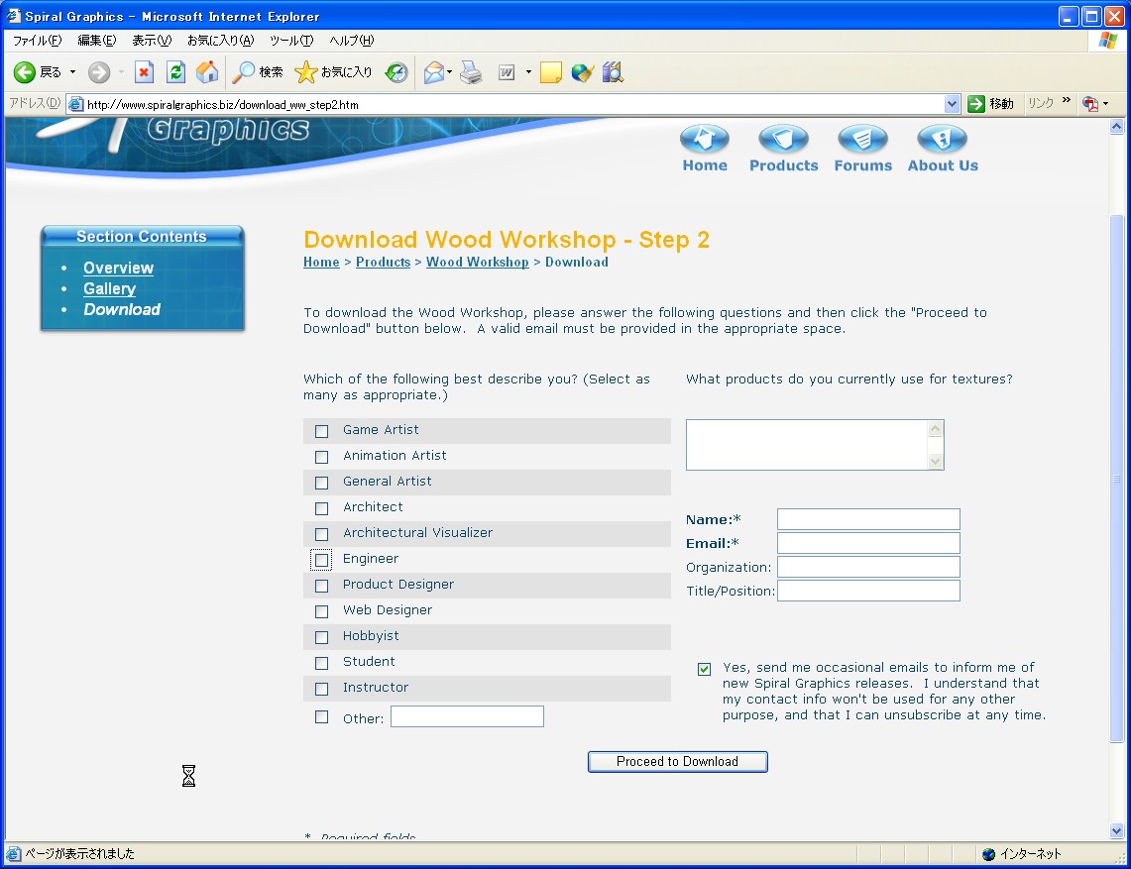The height and width of the screenshot is (869, 1131).
Task: Print the page with the printer icon
Action: 471,72
